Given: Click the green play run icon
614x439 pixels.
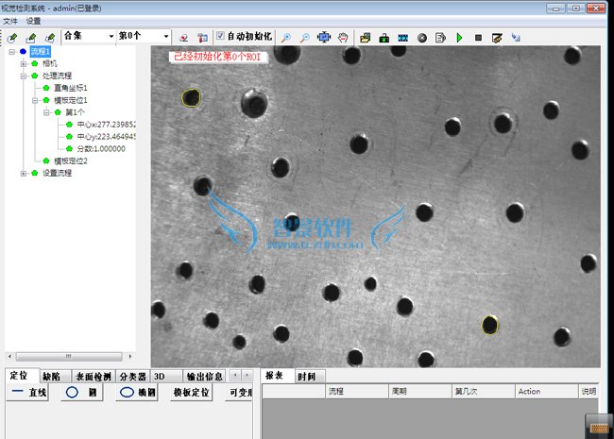Looking at the screenshot, I should point(459,38).
